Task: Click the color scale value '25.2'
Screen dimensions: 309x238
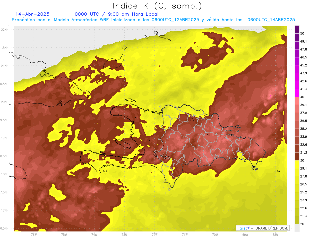Action: (x=304, y=192)
